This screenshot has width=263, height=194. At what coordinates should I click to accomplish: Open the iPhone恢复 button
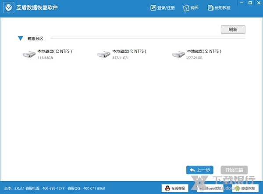click(x=210, y=188)
